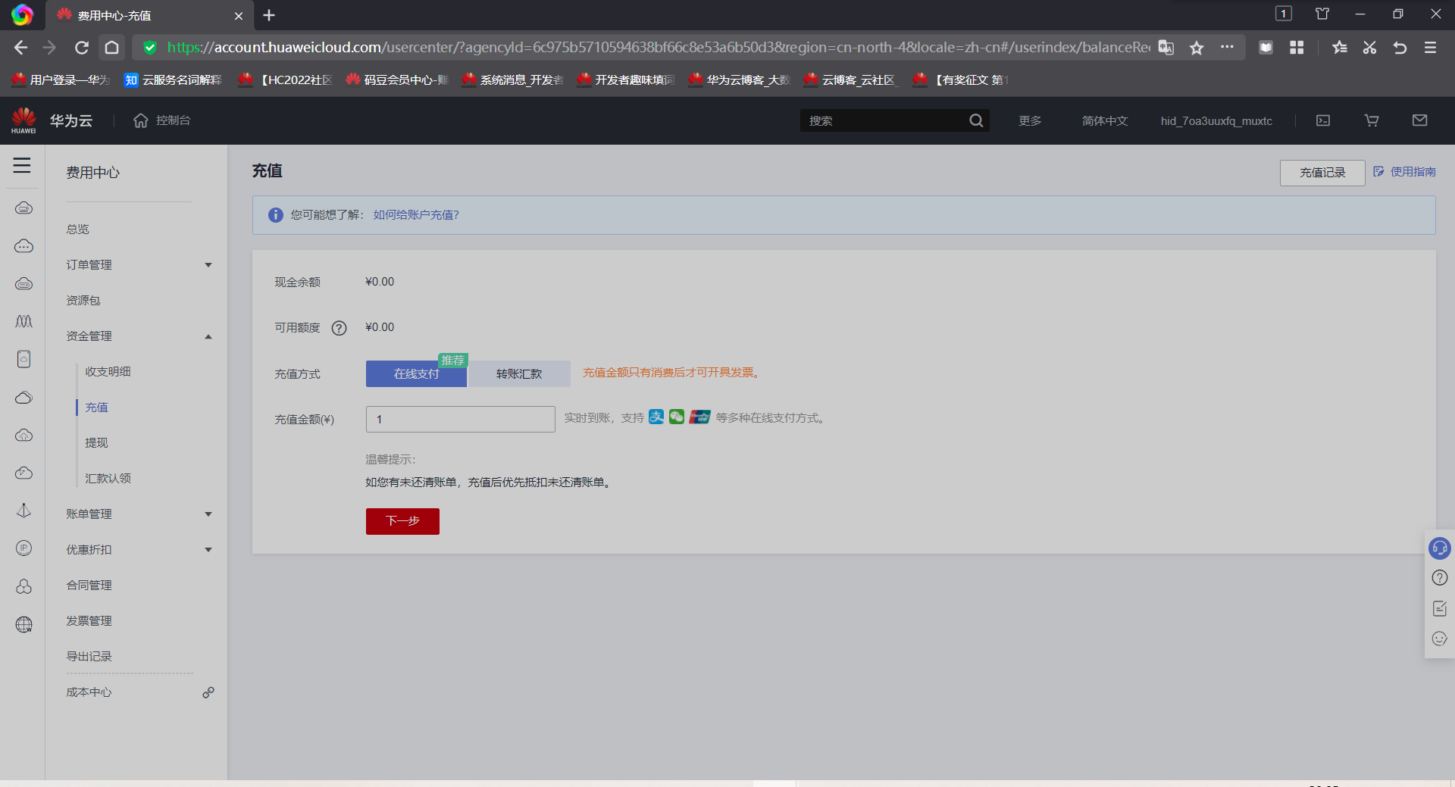Click the 充值金额 input field

coord(461,420)
